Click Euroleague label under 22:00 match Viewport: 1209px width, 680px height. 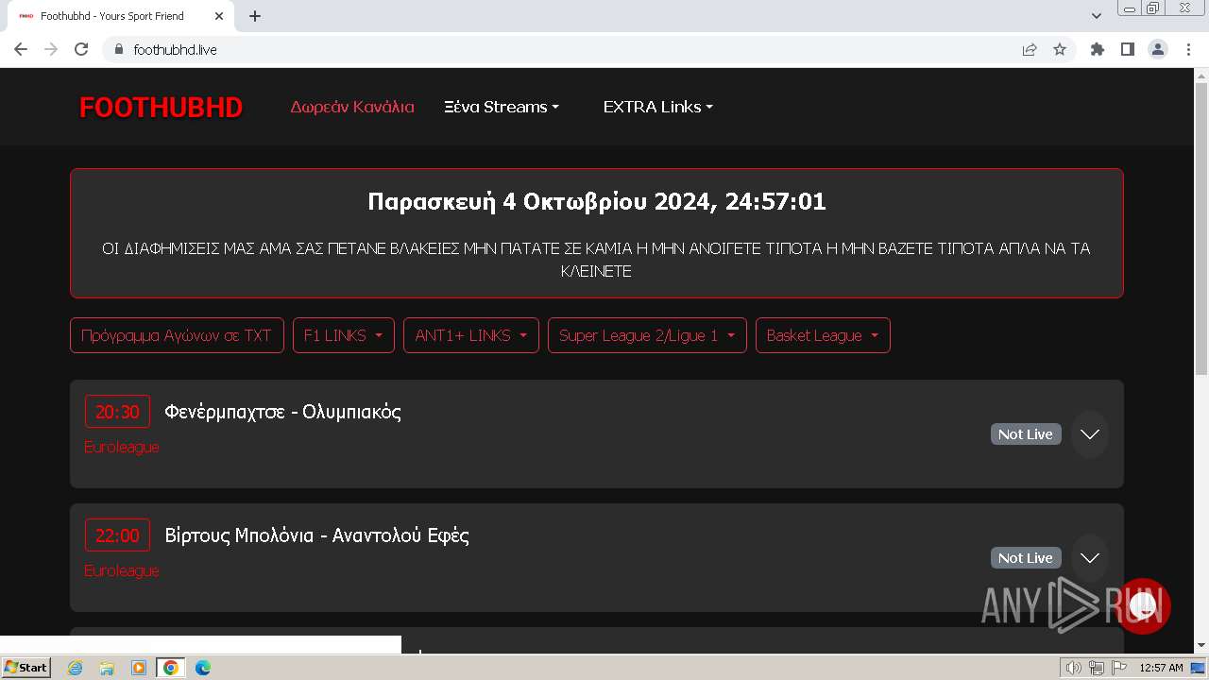122,570
